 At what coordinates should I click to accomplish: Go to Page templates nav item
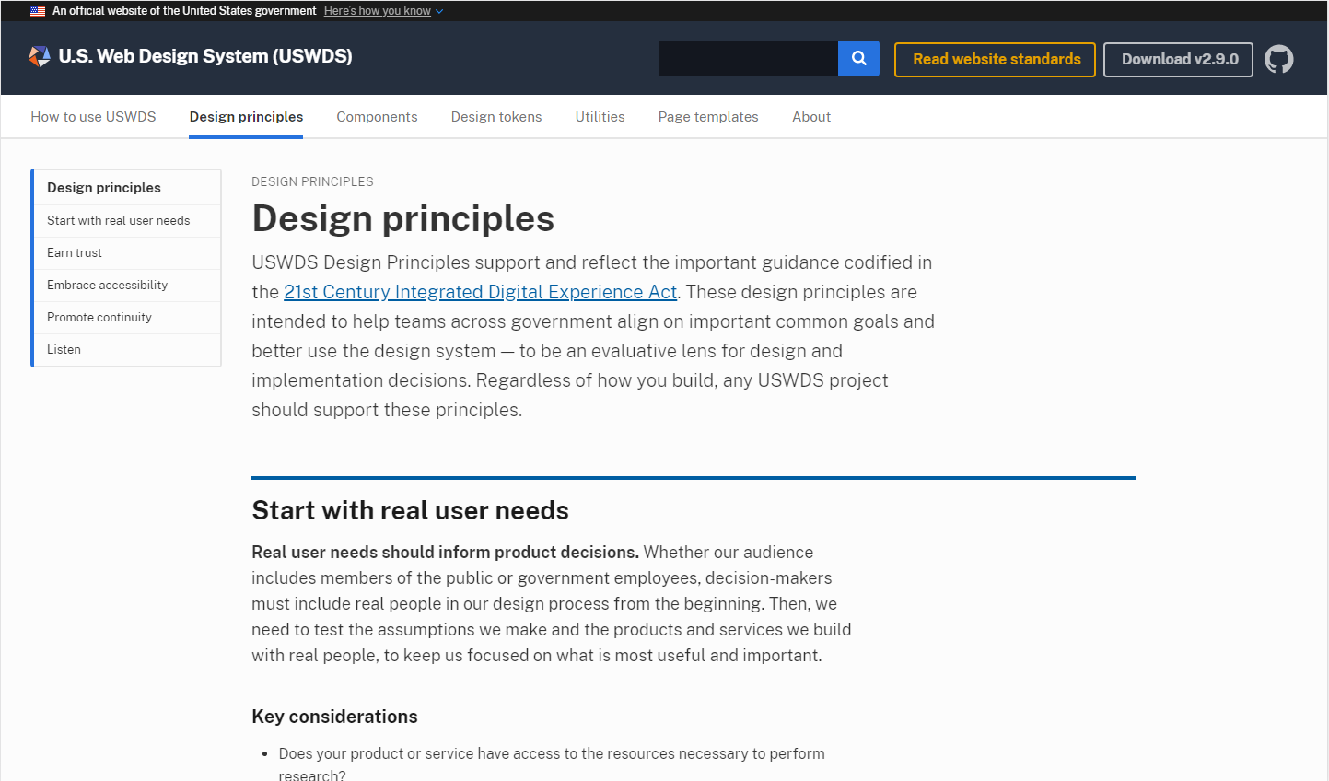[x=708, y=117]
